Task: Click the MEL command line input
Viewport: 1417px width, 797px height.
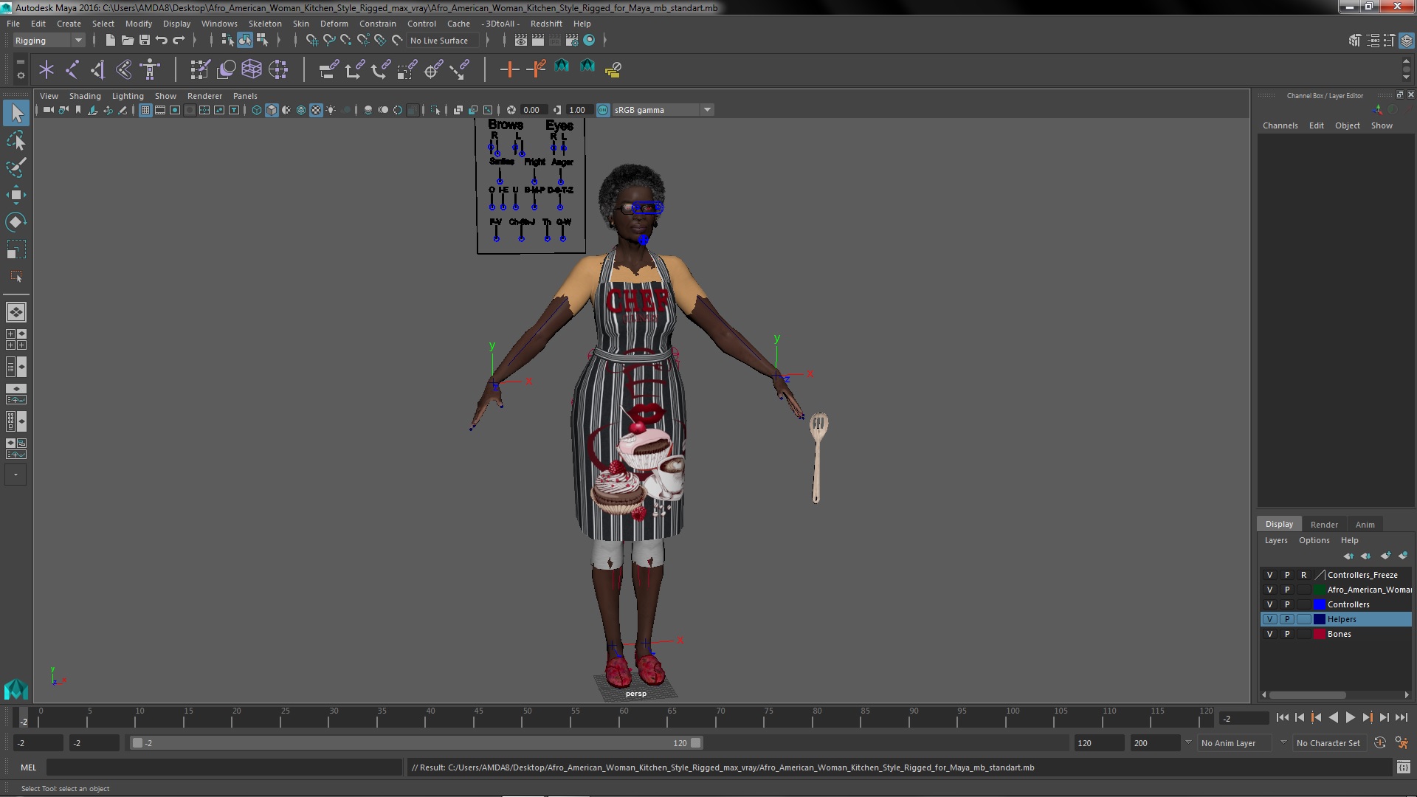Action: tap(224, 767)
